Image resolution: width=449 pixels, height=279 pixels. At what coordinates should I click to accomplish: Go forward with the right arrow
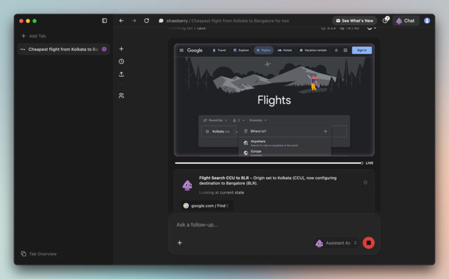pos(134,20)
